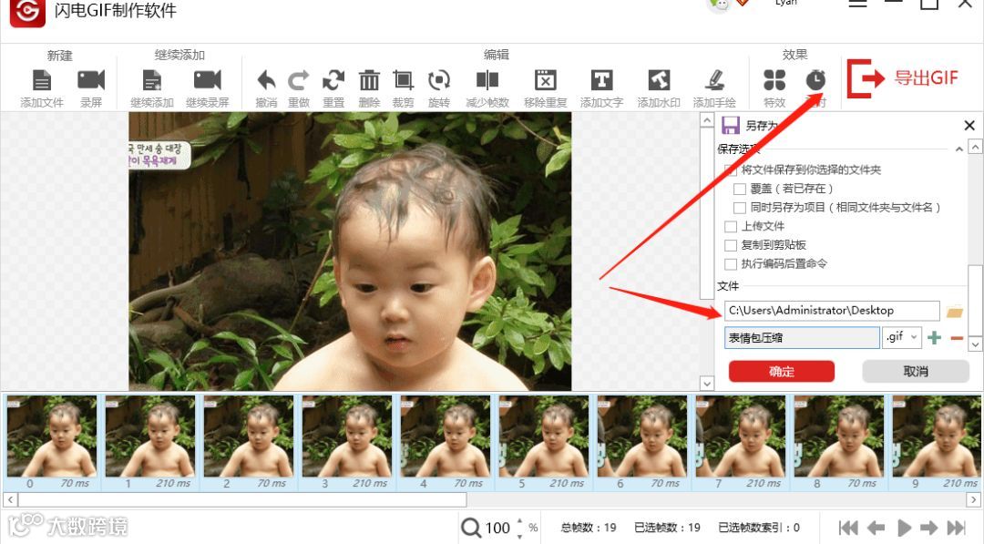This screenshot has width=984, height=544.
Task: Select the 裁剪 crop tool
Action: [x=403, y=80]
